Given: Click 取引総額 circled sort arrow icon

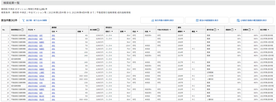Looking at the screenshot, I should (98, 30).
